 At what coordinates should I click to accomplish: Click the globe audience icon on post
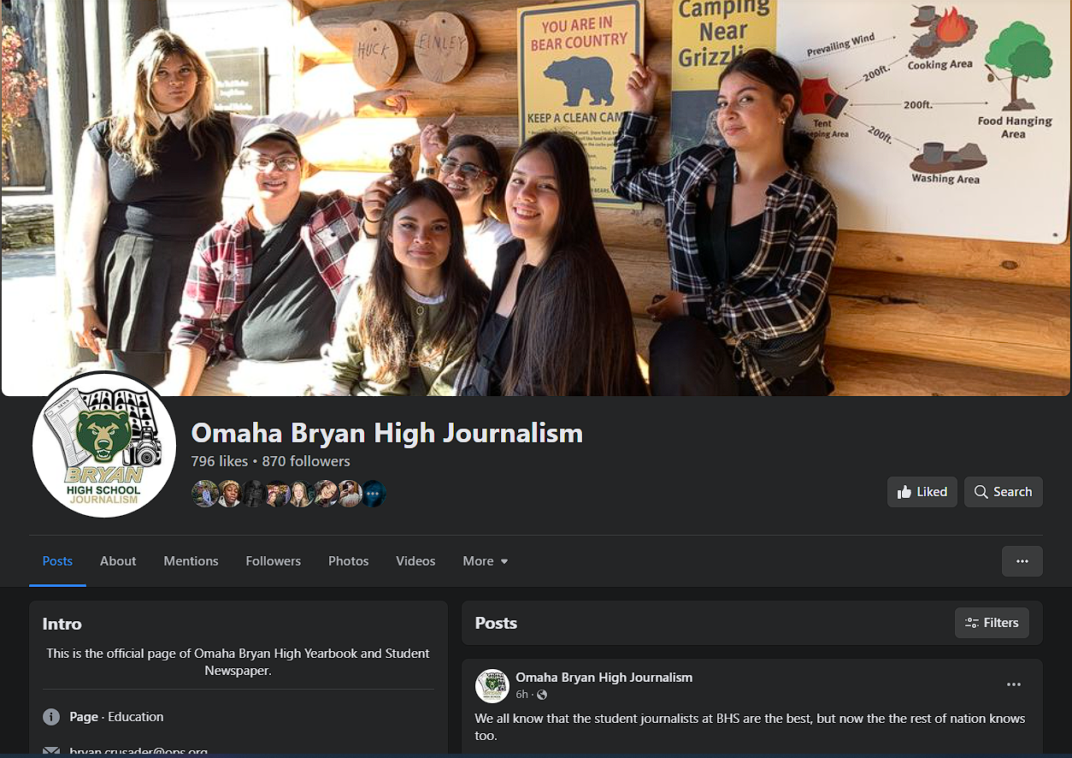click(542, 695)
